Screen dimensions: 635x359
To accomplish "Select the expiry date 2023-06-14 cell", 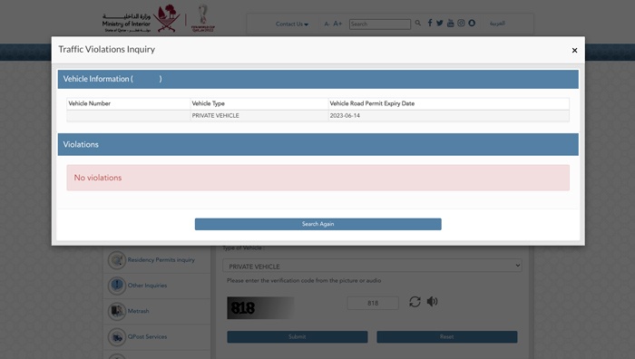I will click(x=449, y=116).
